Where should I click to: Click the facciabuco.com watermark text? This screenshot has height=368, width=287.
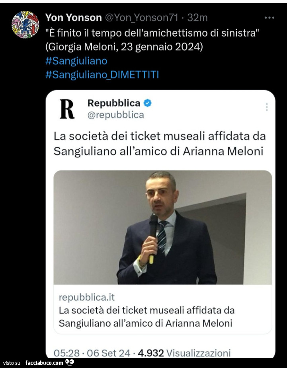pyautogui.click(x=44, y=363)
